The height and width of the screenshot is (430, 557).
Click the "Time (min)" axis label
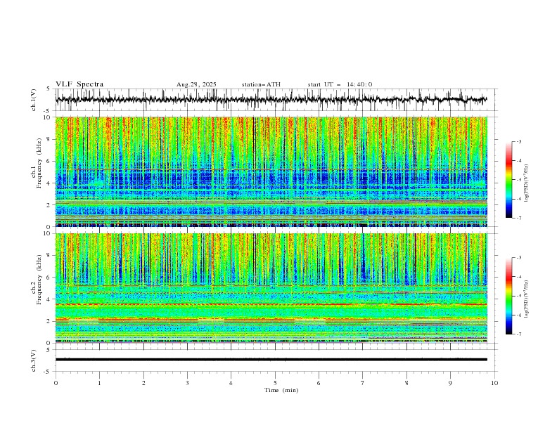coord(281,390)
